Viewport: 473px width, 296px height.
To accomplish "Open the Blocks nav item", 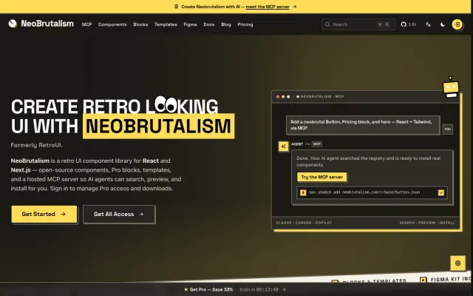I will coord(140,24).
